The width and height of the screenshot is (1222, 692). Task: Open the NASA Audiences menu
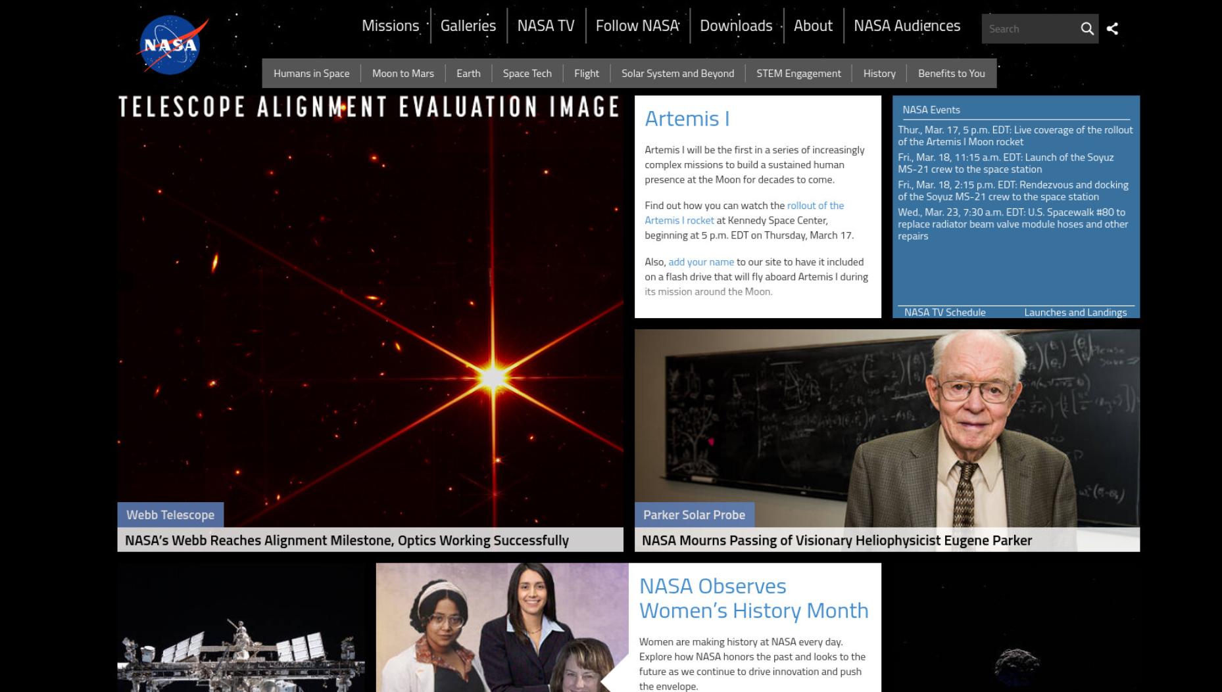[907, 26]
